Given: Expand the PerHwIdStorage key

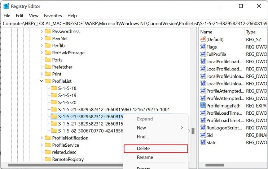Looking at the screenshot, I should (41, 52).
